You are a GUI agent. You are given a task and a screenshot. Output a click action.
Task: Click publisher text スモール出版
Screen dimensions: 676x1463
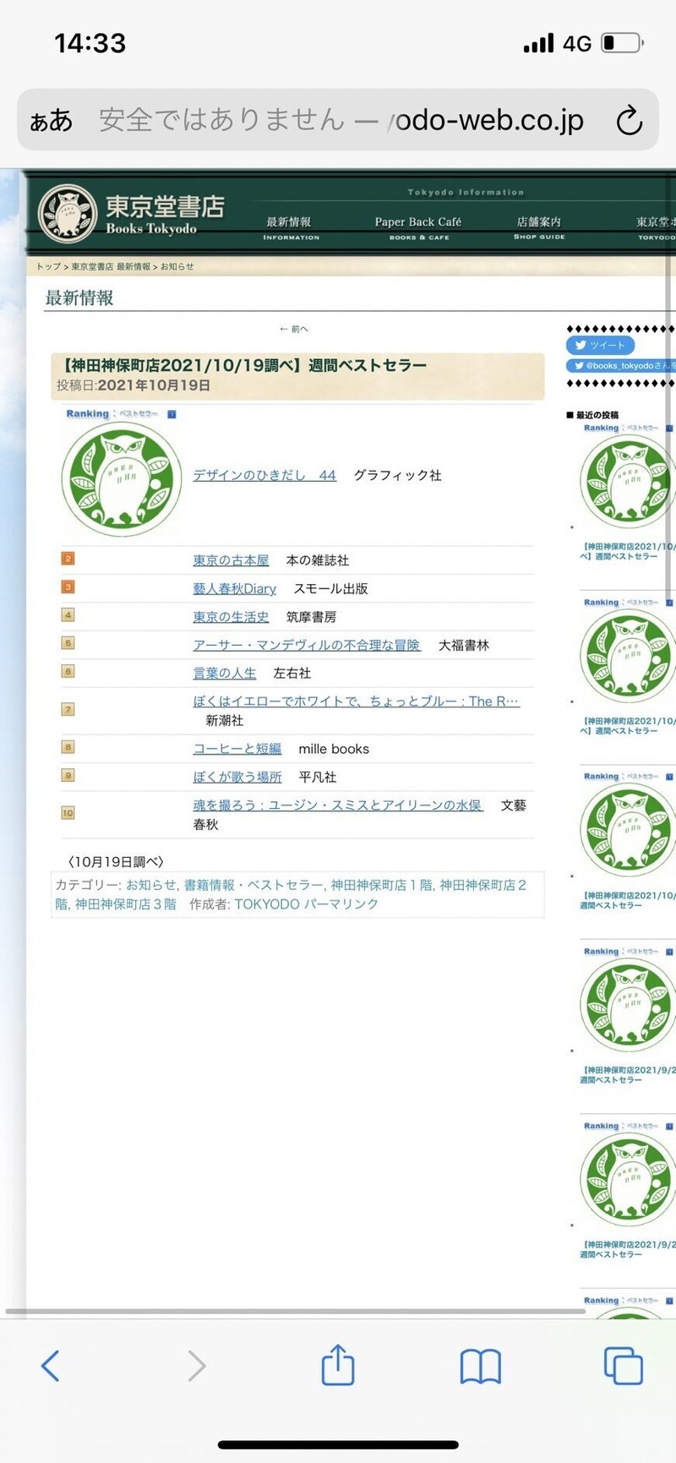[x=330, y=588]
